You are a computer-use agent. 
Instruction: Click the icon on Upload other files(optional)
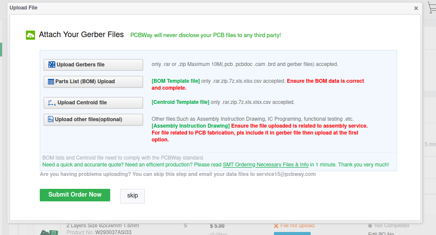(51, 119)
